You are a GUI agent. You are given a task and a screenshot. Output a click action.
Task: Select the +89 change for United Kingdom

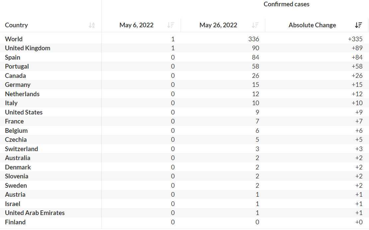(x=357, y=48)
